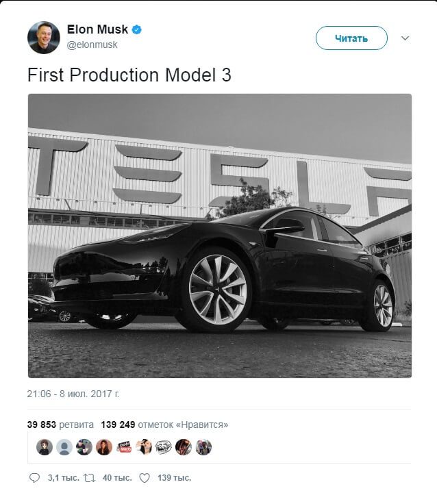This screenshot has width=437, height=493.
Task: Like the tweet with the heart icon
Action: pos(144,477)
